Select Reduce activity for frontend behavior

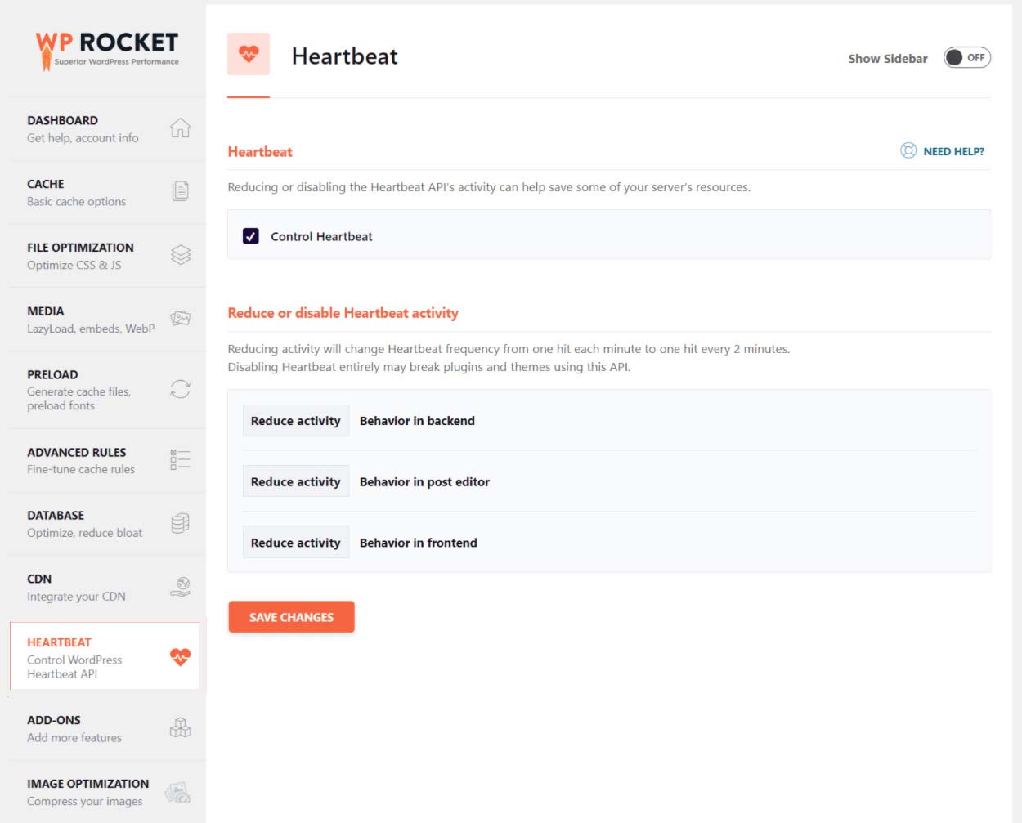pos(295,543)
